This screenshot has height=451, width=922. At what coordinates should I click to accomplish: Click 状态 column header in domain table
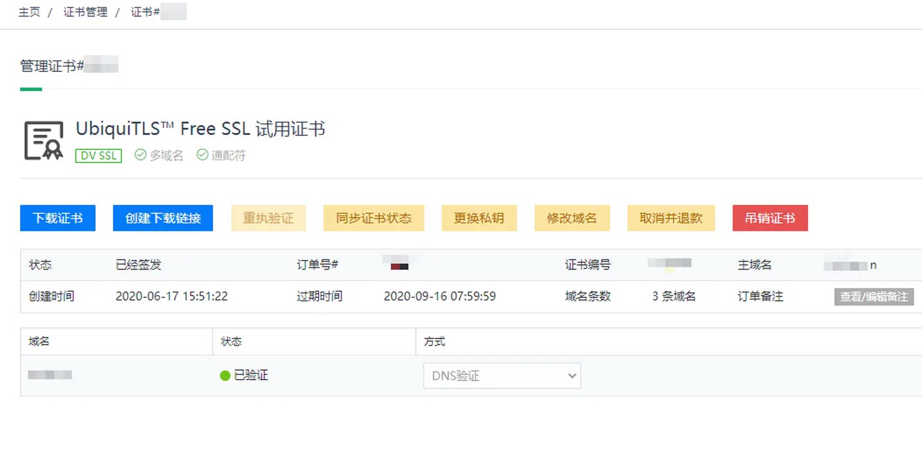[231, 342]
